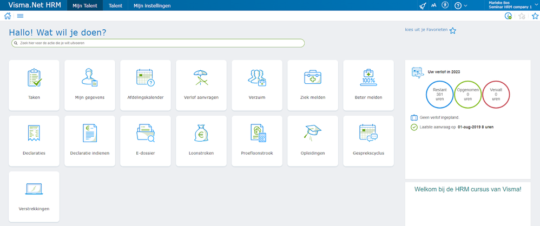The width and height of the screenshot is (540, 226).
Task: Open the Loonstroken money bag tile
Action: tap(201, 141)
